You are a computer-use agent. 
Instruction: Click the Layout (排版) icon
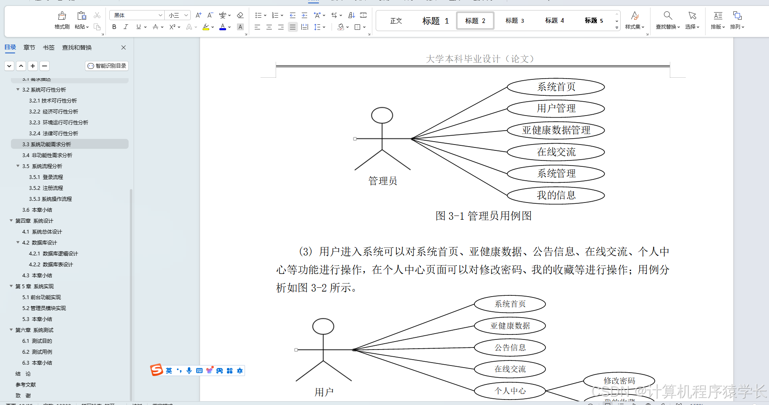(x=718, y=16)
